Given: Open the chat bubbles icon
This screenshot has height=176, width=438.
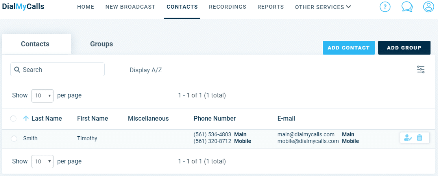Looking at the screenshot, I should coord(407,7).
